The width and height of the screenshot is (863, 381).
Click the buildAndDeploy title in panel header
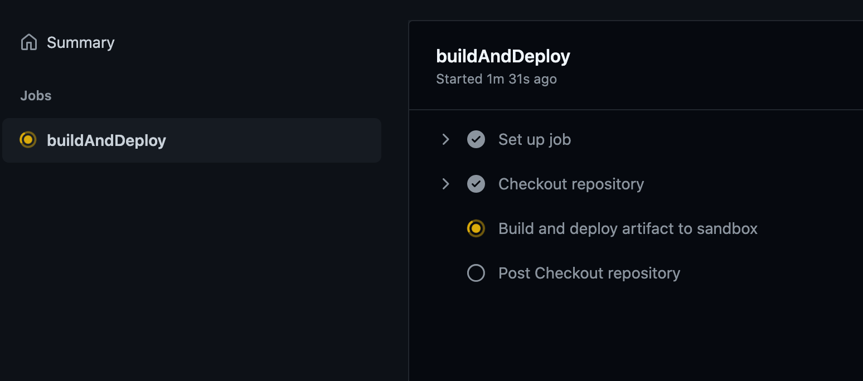pyautogui.click(x=503, y=56)
